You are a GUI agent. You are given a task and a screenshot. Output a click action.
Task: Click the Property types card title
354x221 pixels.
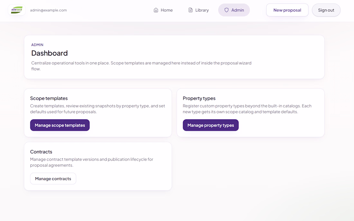[x=199, y=98]
